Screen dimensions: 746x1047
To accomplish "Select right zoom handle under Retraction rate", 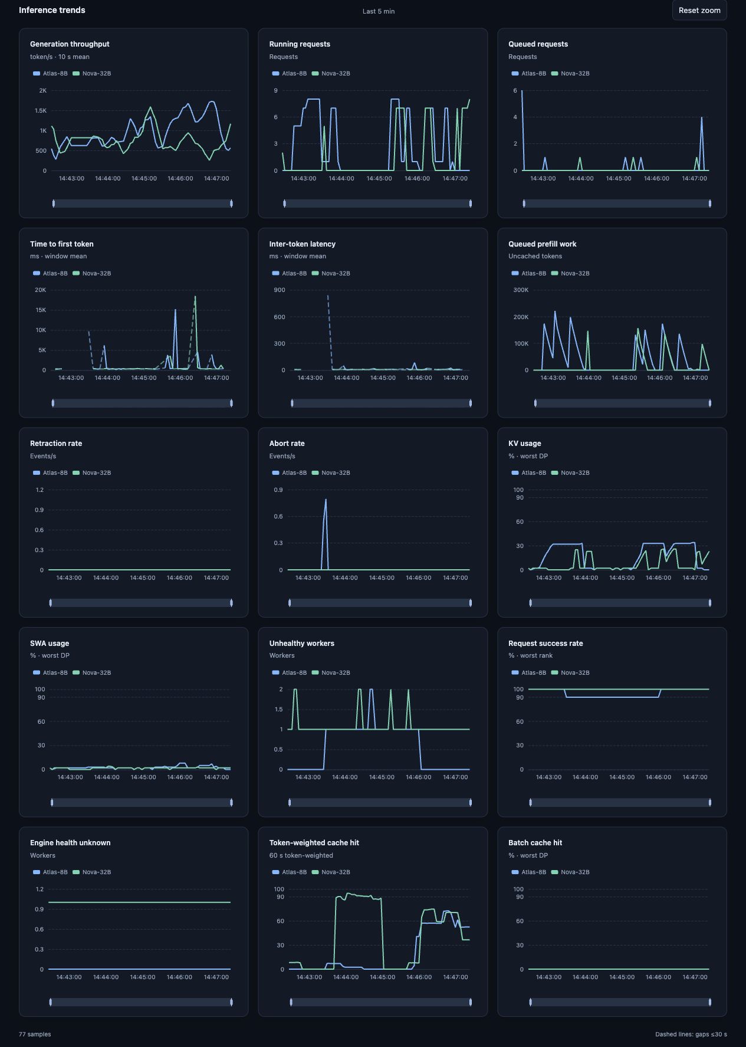I will 231,603.
